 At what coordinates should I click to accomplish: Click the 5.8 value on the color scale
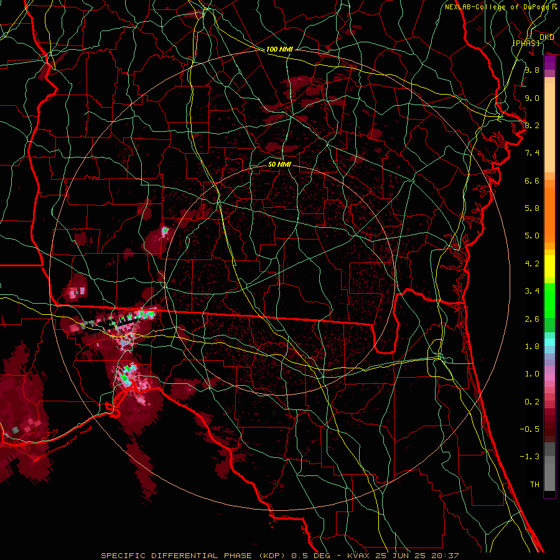coord(532,208)
